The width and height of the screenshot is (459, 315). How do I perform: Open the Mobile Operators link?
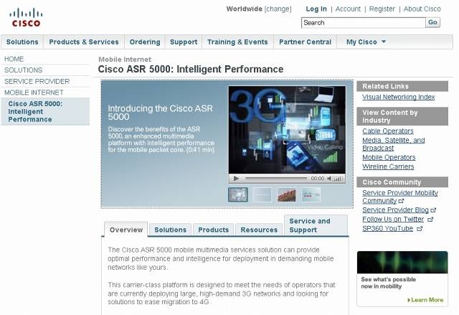coord(389,157)
